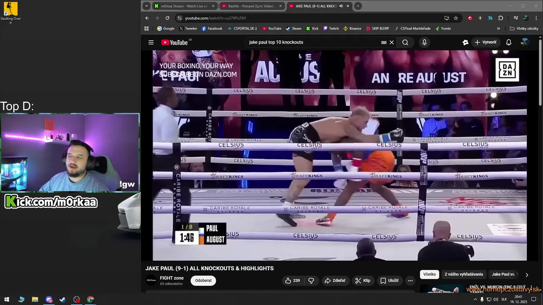Open SKIP BLERP bookmark
This screenshot has width=543, height=305.
point(377,28)
